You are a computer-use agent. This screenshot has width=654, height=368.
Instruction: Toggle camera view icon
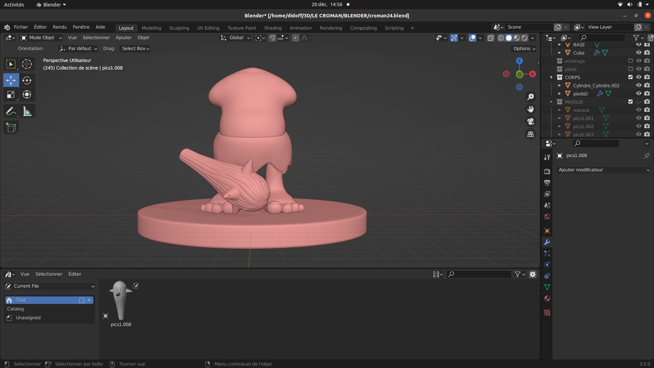pyautogui.click(x=531, y=122)
